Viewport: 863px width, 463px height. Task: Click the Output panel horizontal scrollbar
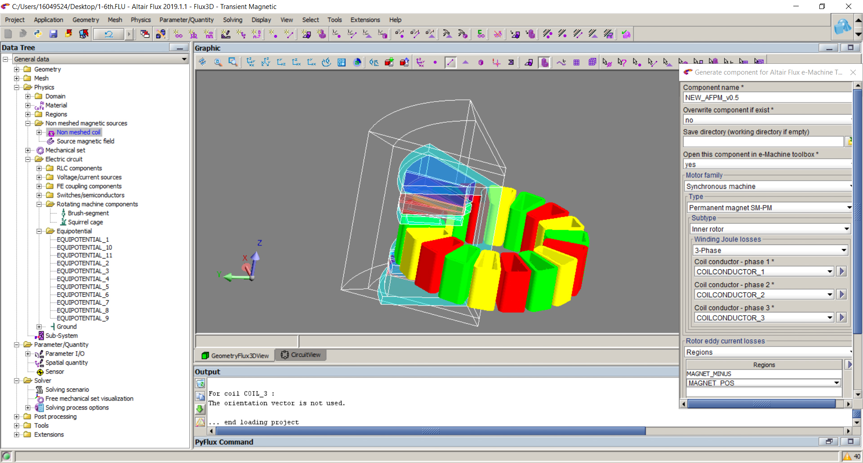(x=430, y=431)
